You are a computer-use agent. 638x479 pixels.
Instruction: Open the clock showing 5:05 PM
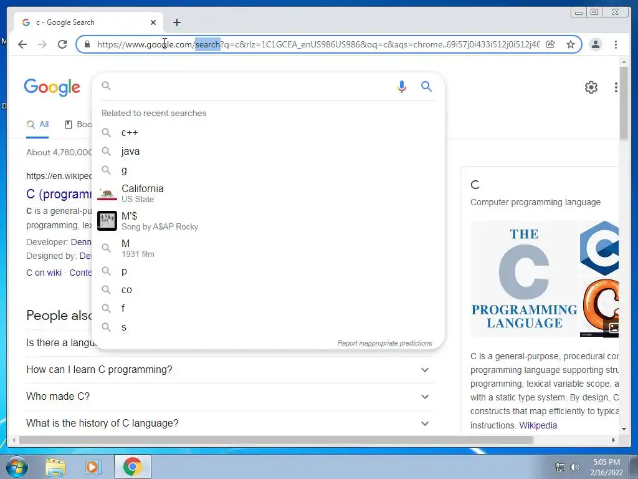tap(607, 467)
